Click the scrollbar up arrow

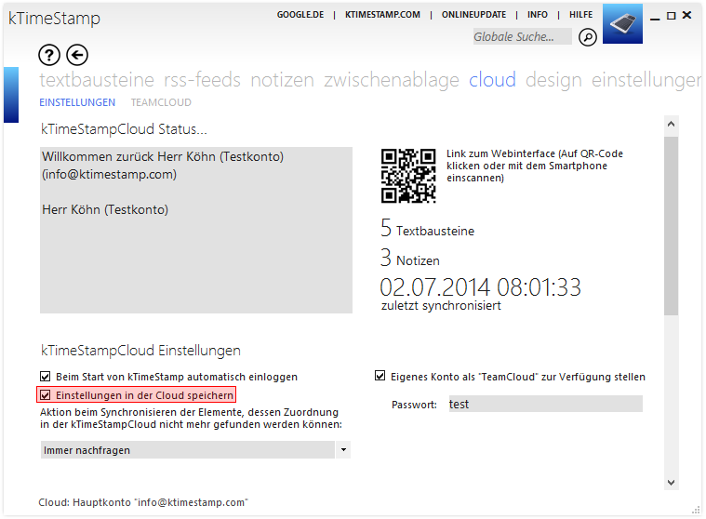pos(671,124)
